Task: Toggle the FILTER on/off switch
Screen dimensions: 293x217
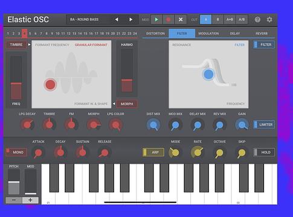Action: click(x=264, y=45)
